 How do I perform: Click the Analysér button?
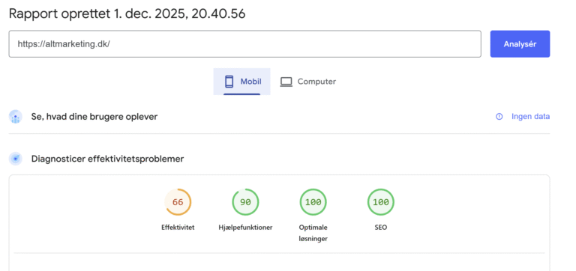tap(520, 44)
